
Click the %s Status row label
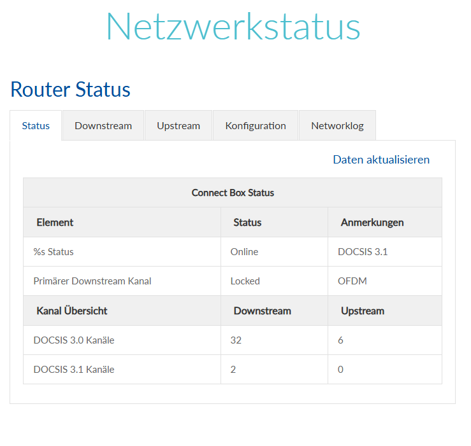point(54,252)
